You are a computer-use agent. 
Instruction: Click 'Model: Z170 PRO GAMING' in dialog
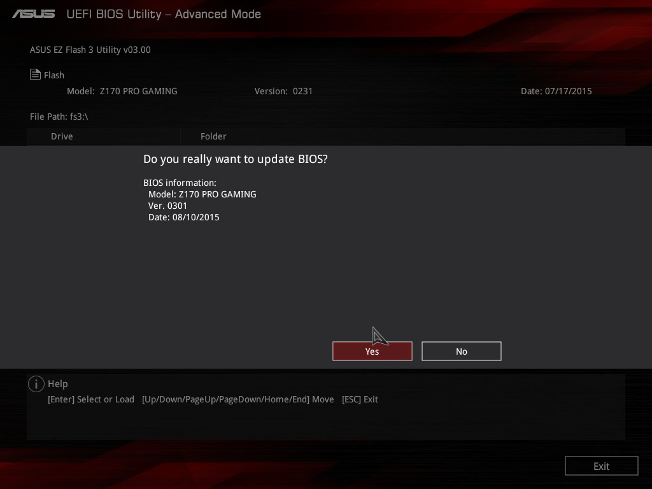(202, 194)
